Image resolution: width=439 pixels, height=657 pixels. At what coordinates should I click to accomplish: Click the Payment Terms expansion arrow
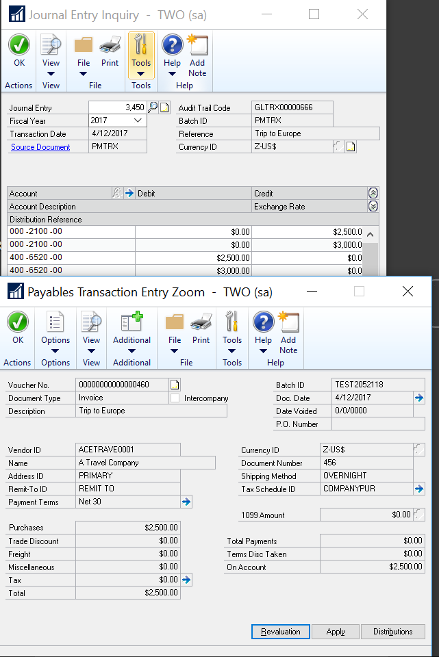tap(186, 502)
